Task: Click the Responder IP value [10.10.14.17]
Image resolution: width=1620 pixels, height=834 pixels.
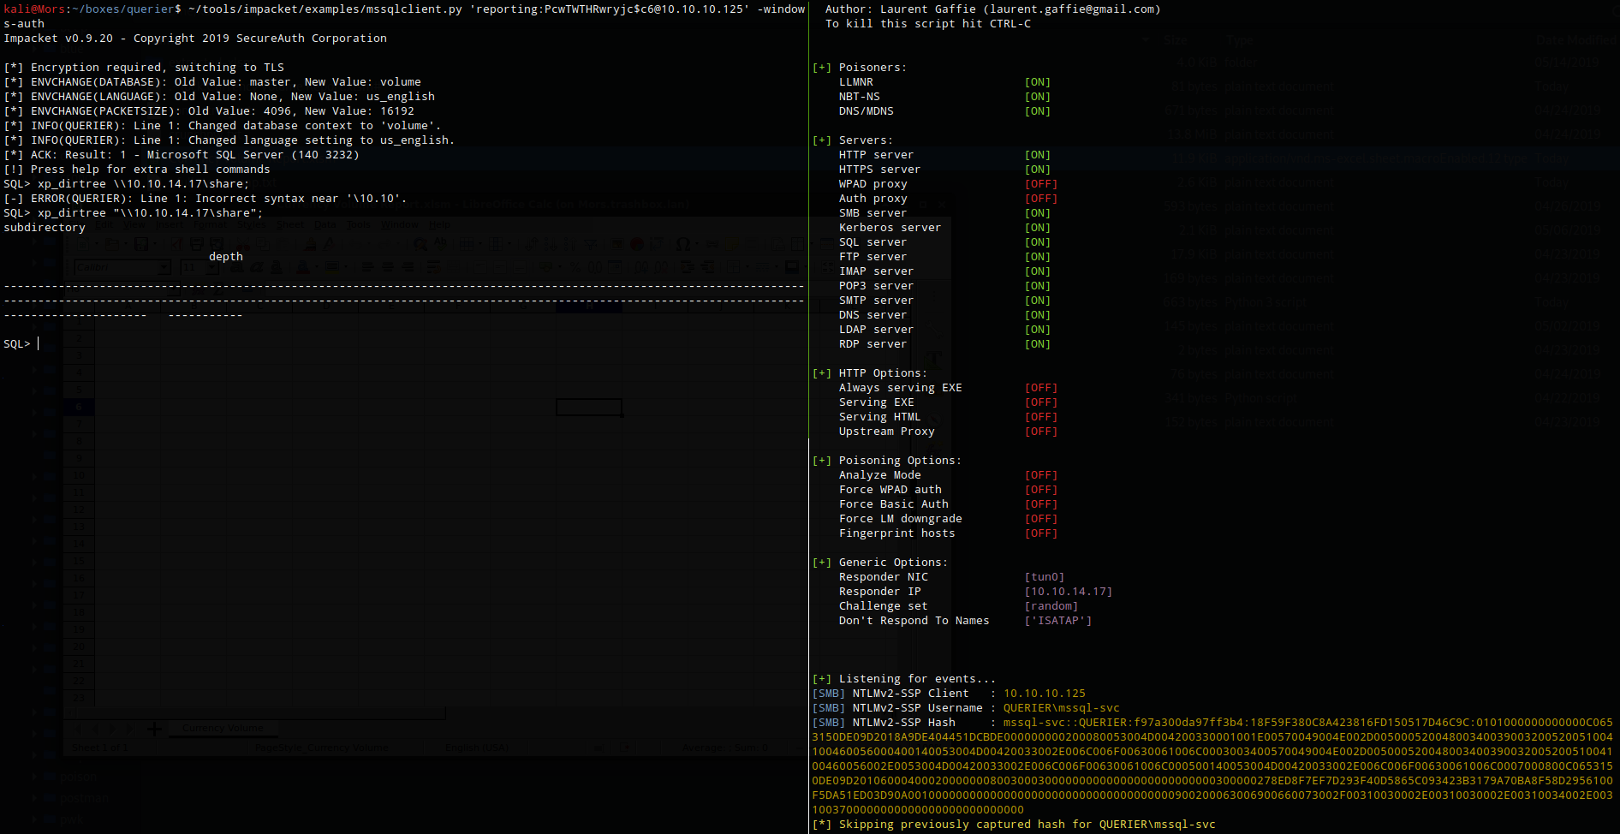Action: coord(1069,592)
